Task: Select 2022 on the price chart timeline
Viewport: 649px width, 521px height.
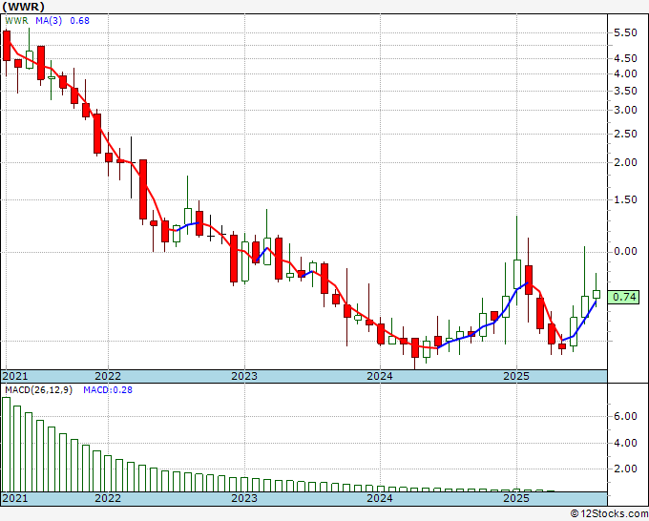Action: [108, 376]
